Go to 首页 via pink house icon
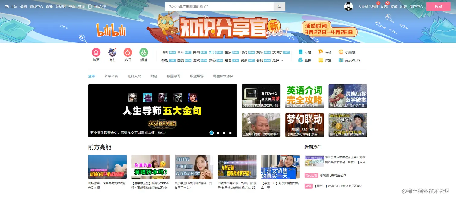Viewport: 456px width, 200px height. pyautogui.click(x=96, y=52)
